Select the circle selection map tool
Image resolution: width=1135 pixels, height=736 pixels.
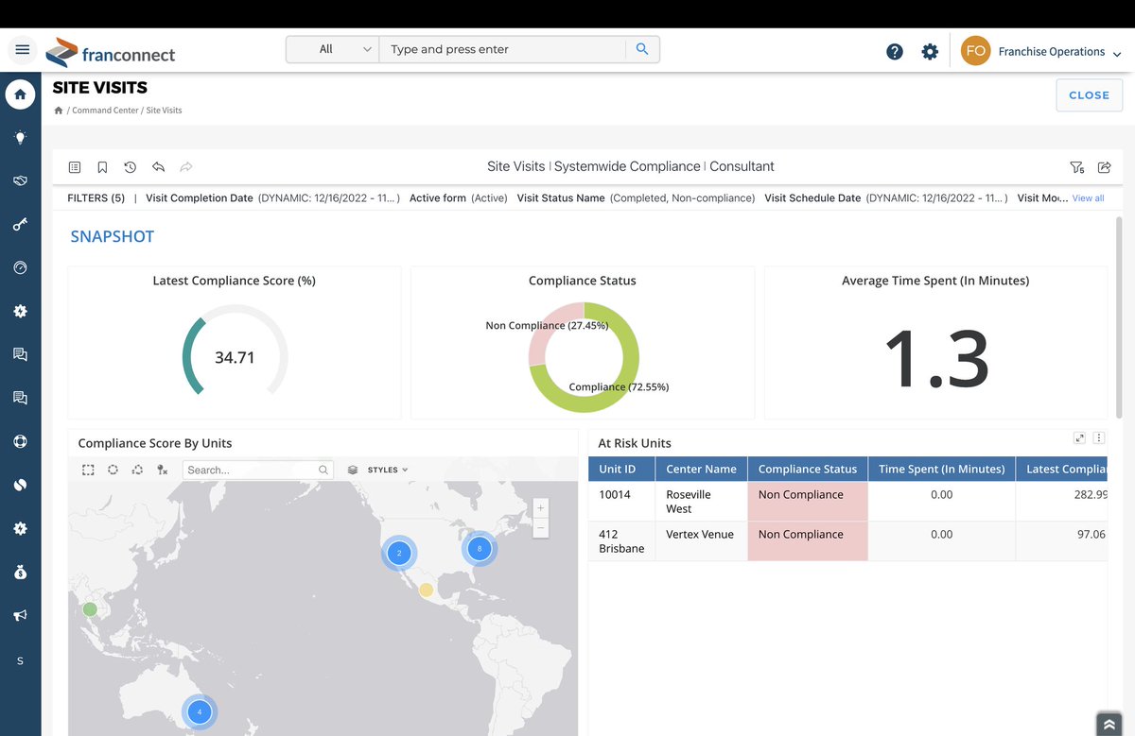point(113,470)
